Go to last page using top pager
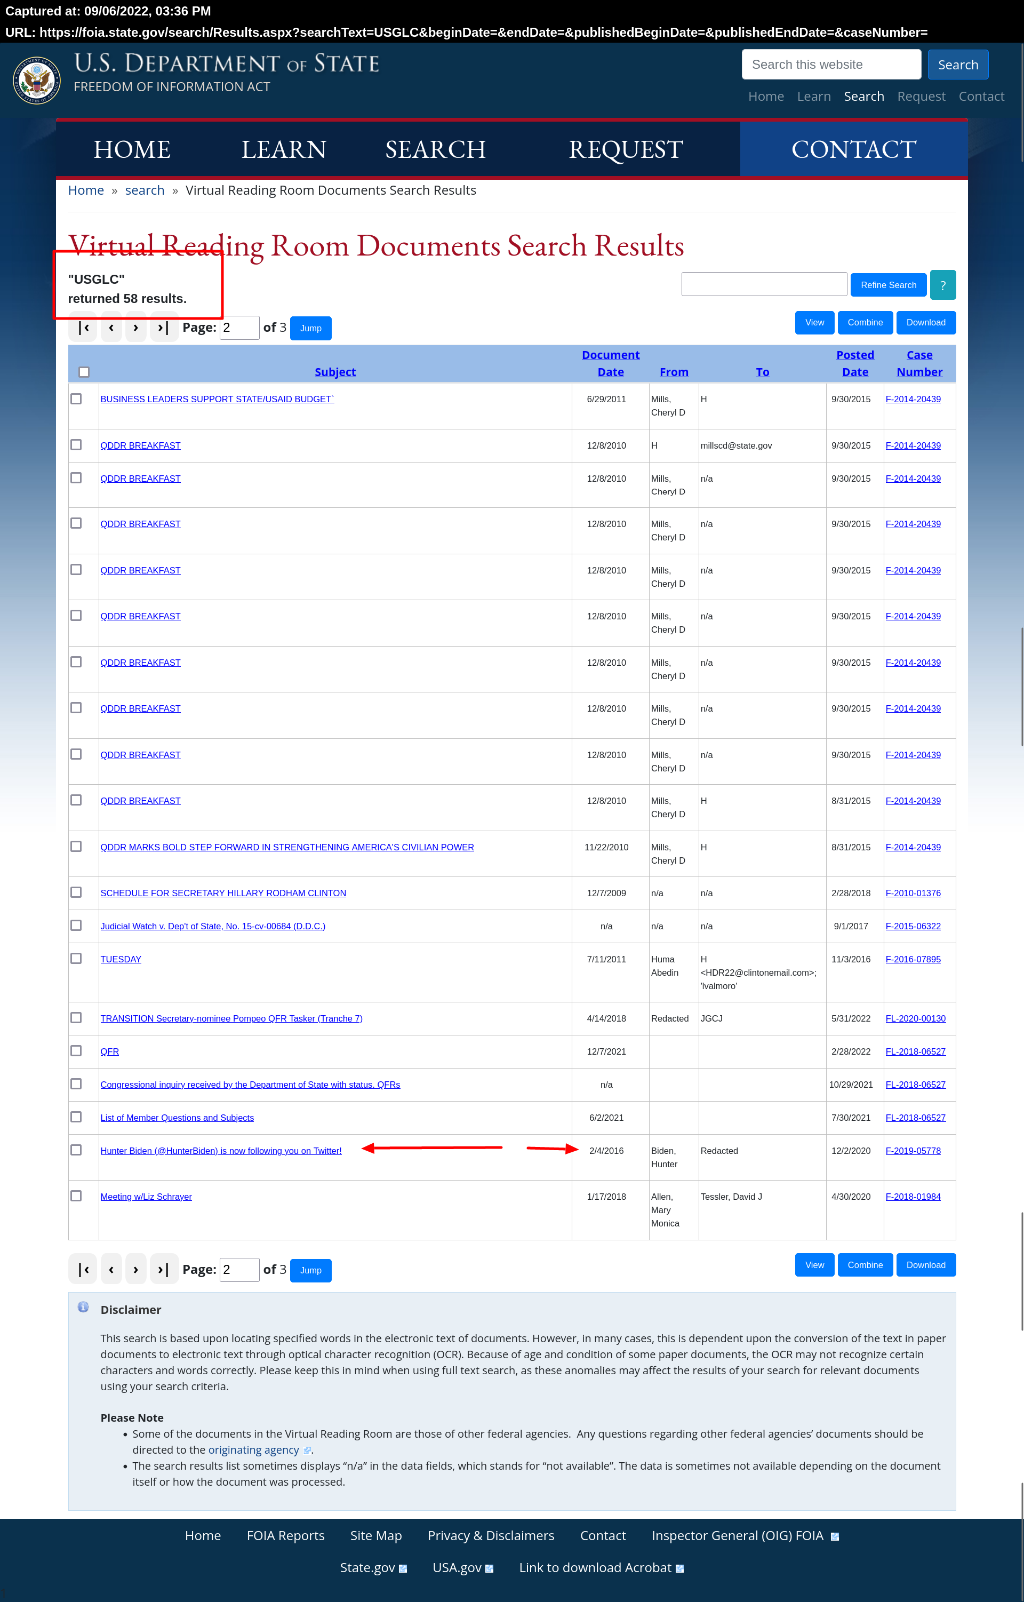 (164, 328)
